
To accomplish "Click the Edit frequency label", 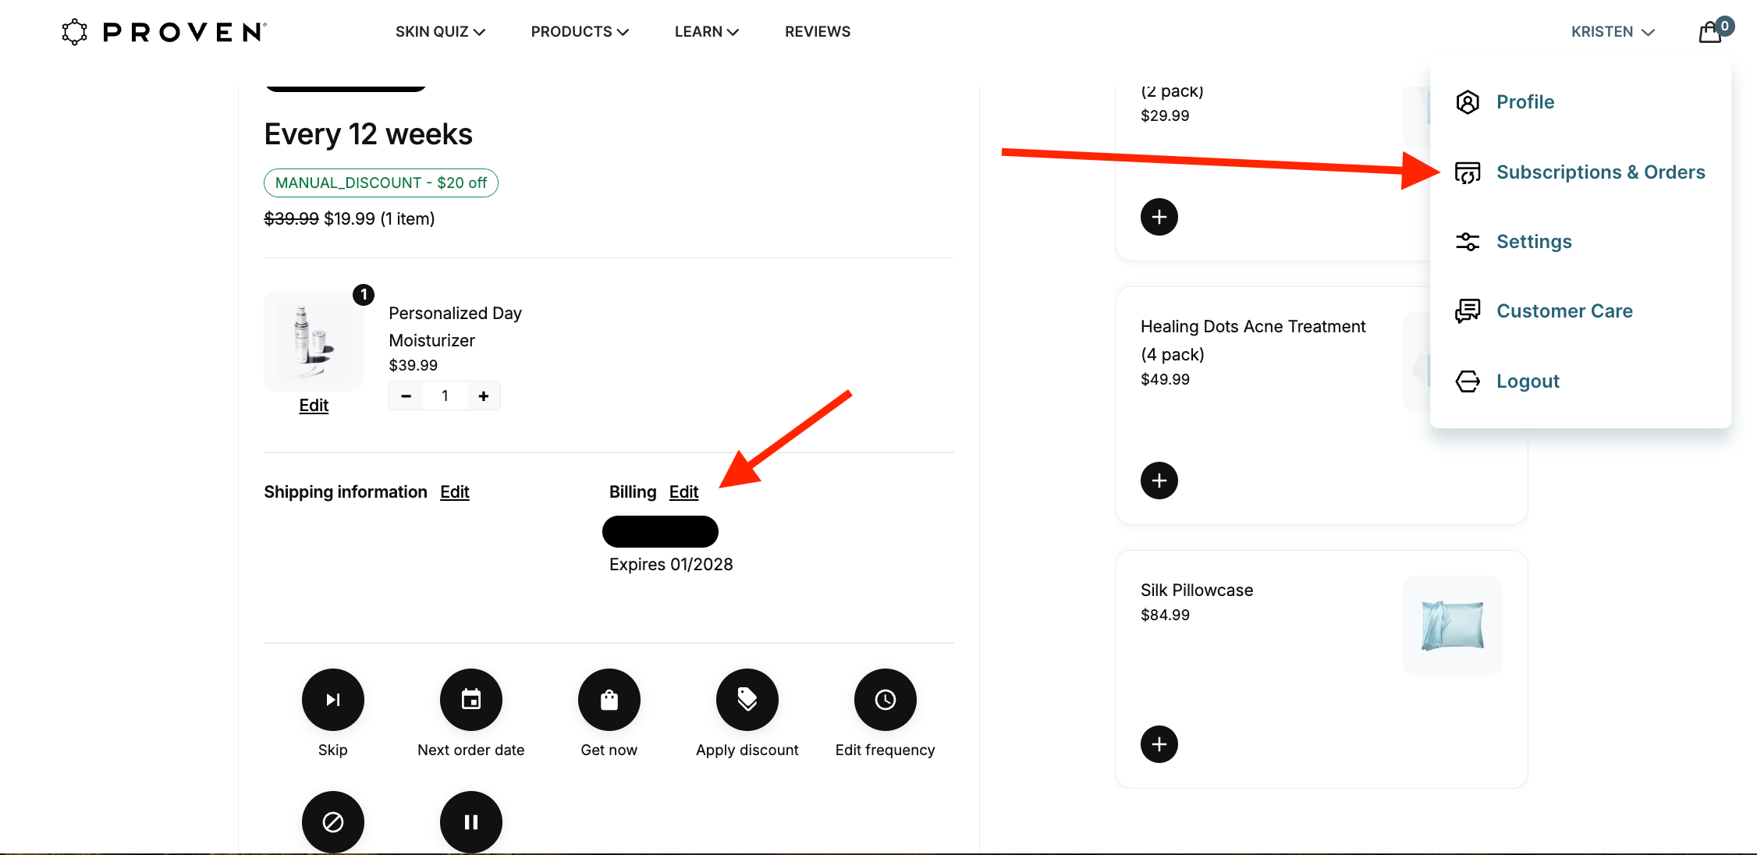I will coord(886,750).
